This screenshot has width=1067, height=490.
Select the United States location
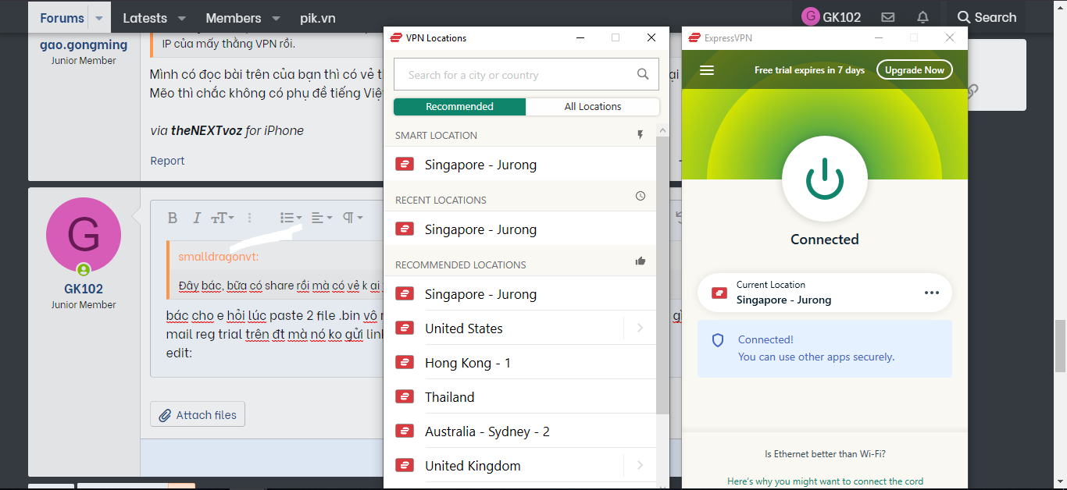[504, 328]
